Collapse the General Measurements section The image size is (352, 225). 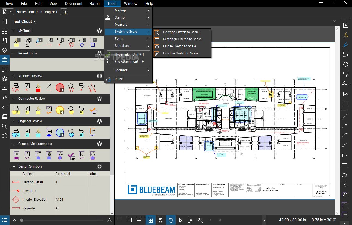click(x=14, y=144)
